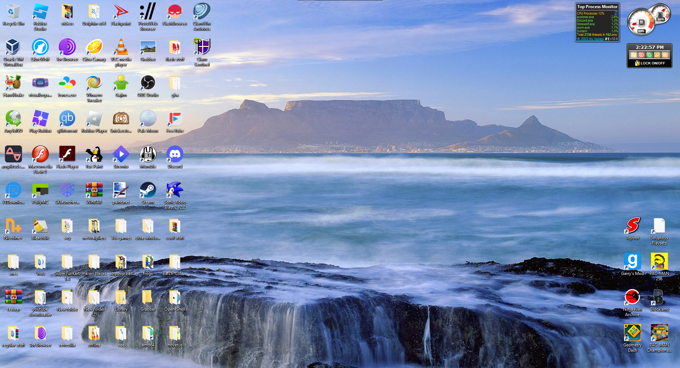Click the HandBrake pineapple icon
The width and height of the screenshot is (680, 368).
(13, 83)
